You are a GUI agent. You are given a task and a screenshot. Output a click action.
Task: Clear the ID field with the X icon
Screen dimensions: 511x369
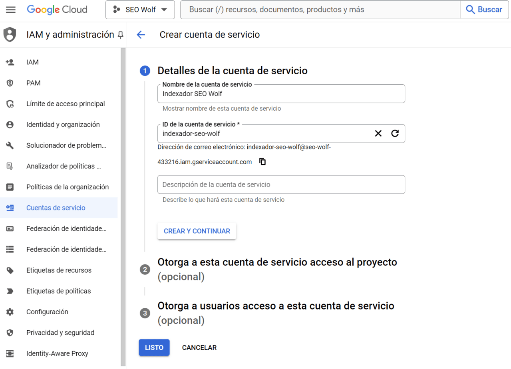click(x=378, y=133)
